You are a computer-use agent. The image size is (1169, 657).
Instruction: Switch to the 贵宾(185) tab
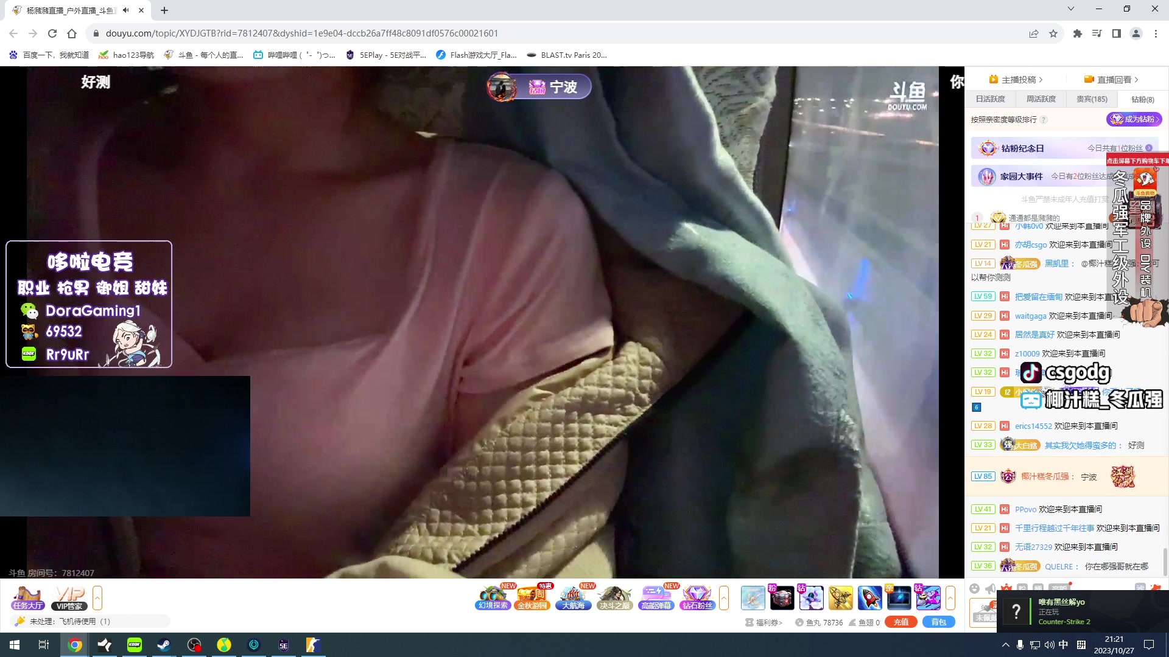point(1092,99)
